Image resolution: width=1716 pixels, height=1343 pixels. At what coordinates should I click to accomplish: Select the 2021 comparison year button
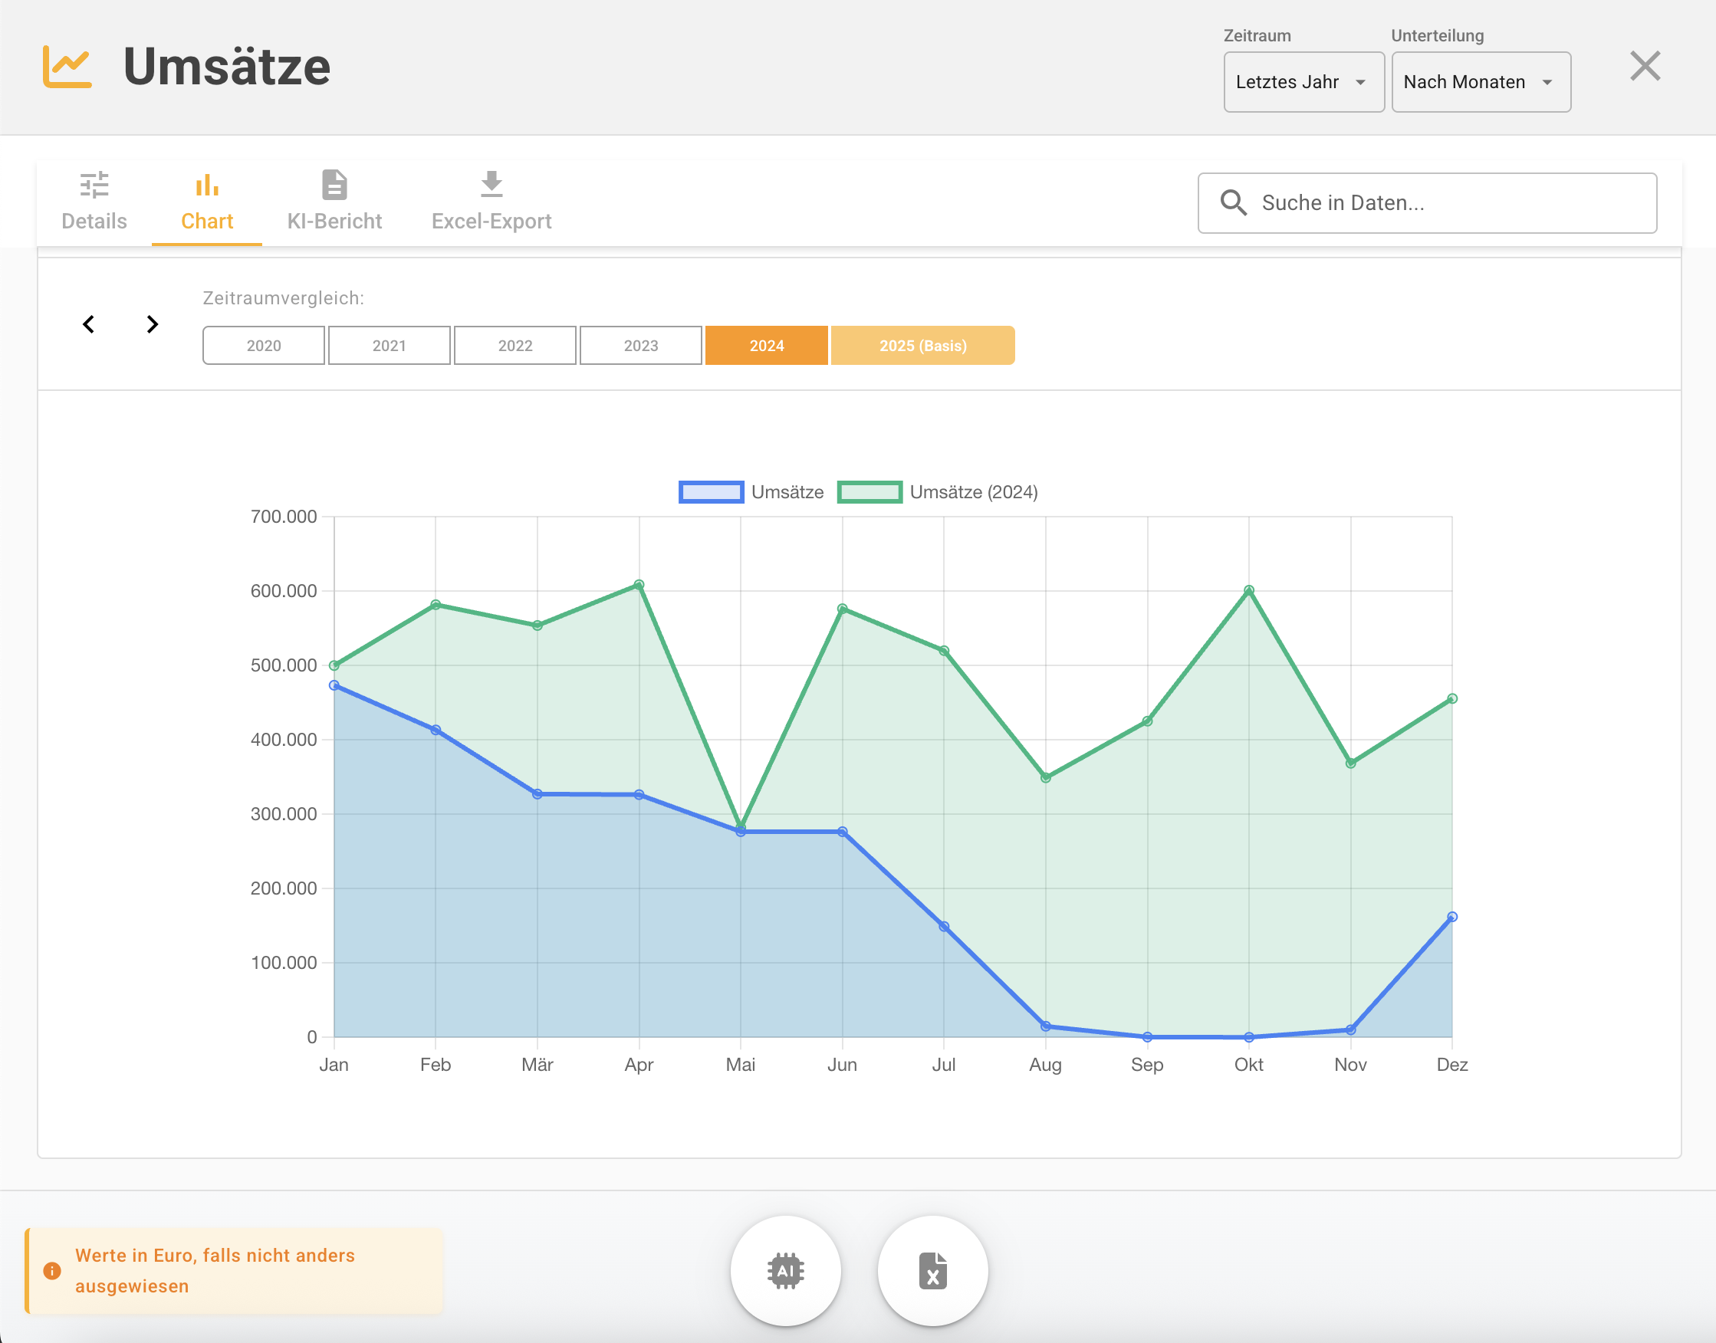click(x=389, y=344)
